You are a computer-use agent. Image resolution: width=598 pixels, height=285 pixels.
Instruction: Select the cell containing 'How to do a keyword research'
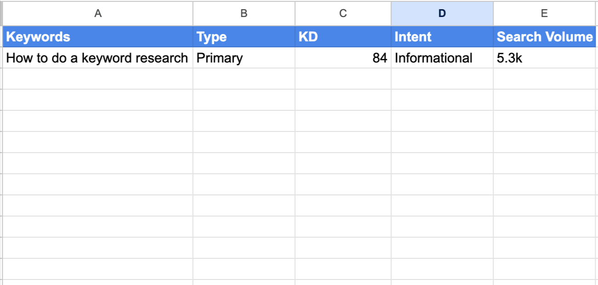(x=98, y=58)
